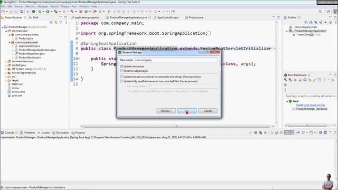Expand the src/main/resources folder
The width and height of the screenshot is (338, 190).
tap(6, 61)
